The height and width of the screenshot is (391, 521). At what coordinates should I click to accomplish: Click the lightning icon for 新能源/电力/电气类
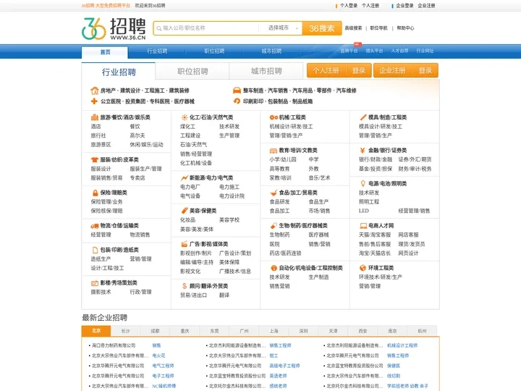tap(184, 178)
